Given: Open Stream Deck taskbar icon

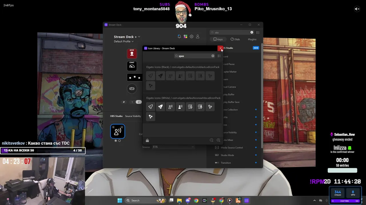Looking at the screenshot, I should click(x=246, y=200).
